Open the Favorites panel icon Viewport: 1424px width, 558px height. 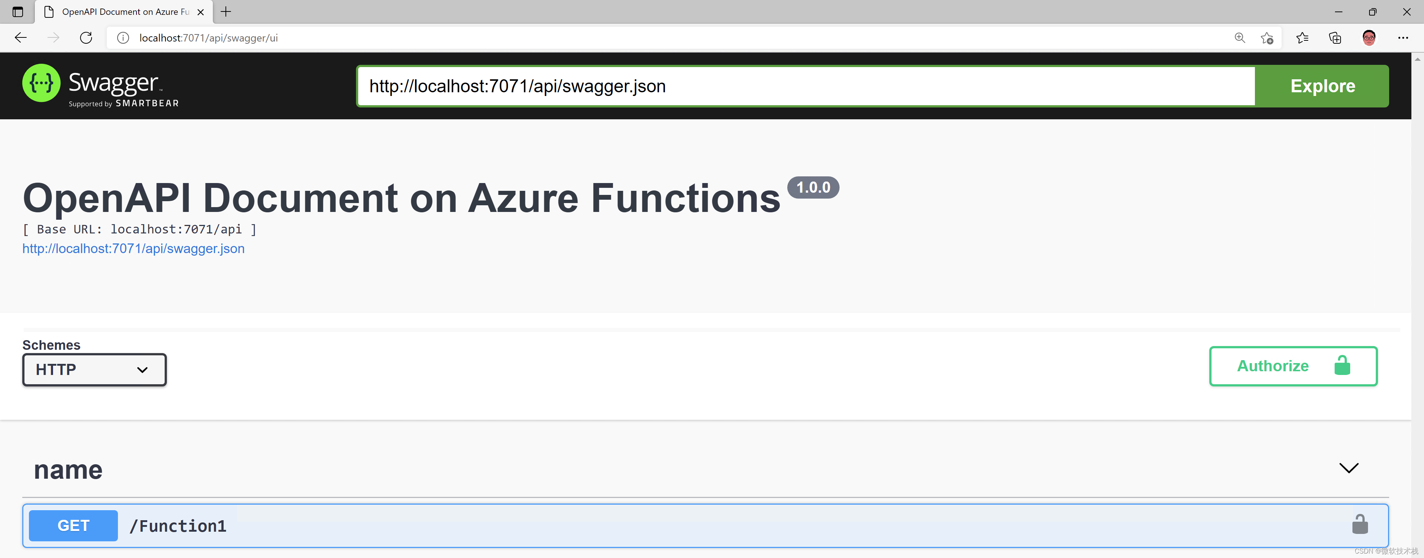point(1302,37)
